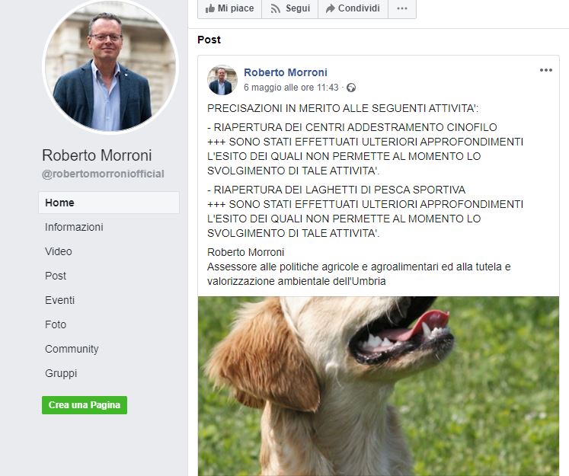
Task: Follow the page with Segui button
Action: click(290, 8)
